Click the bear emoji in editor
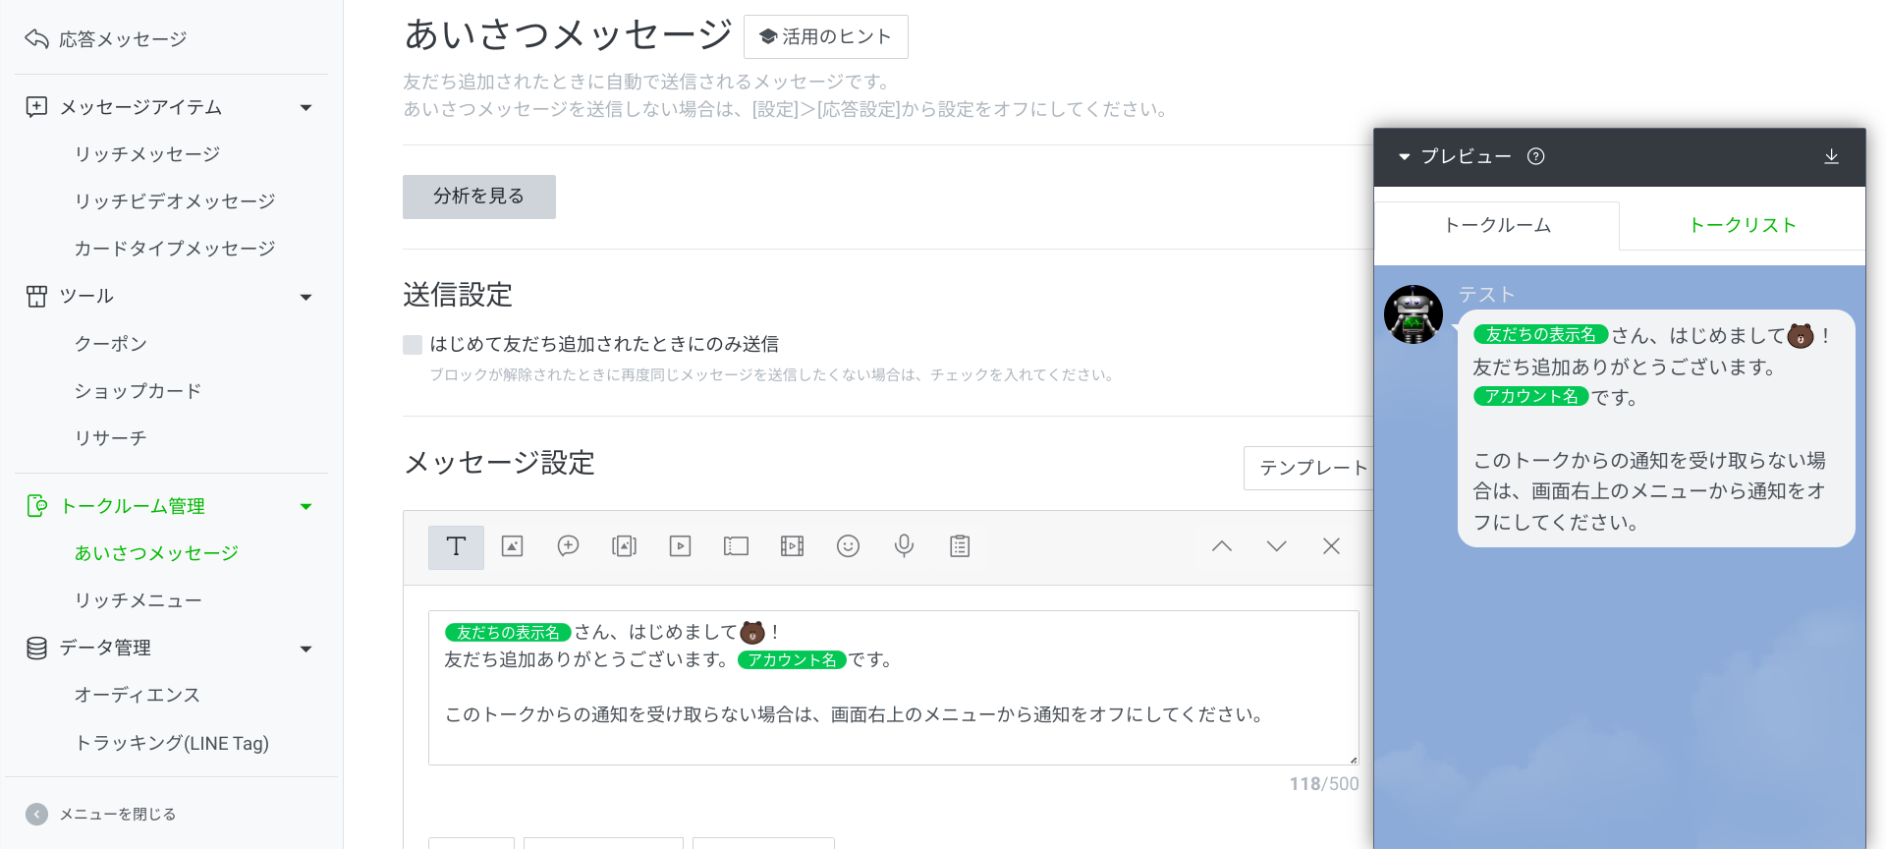The image size is (1886, 849). [x=752, y=632]
